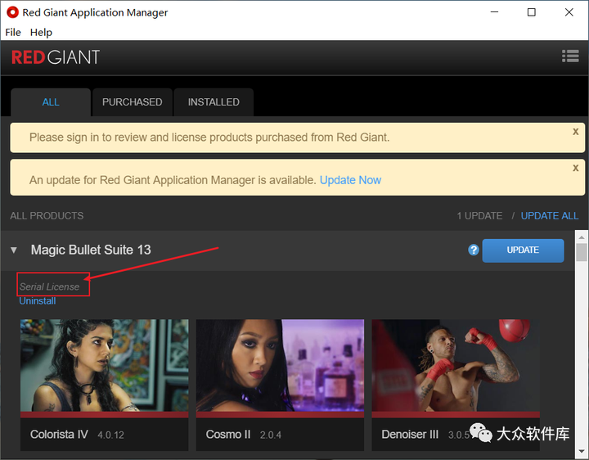
Task: Click the Serial License text
Action: (49, 286)
